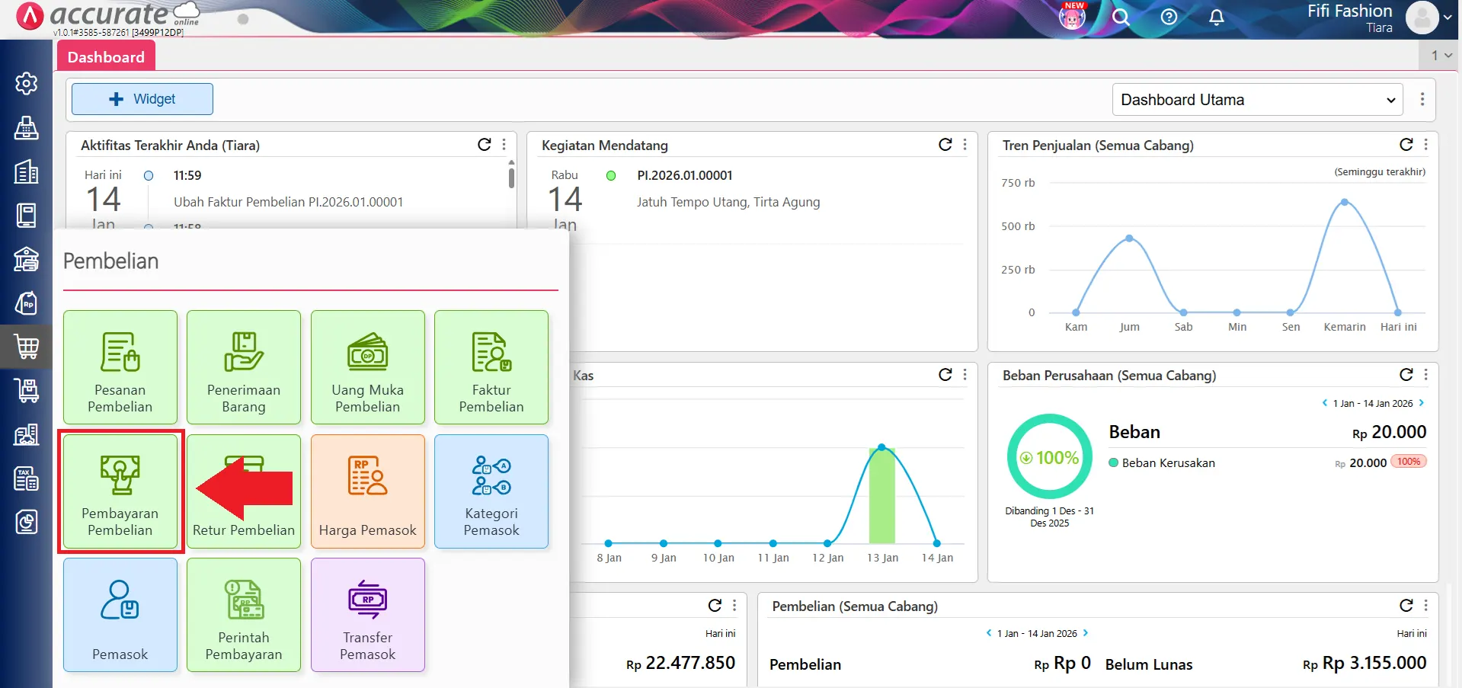
Task: Click the notification bell icon
Action: pos(1217,17)
